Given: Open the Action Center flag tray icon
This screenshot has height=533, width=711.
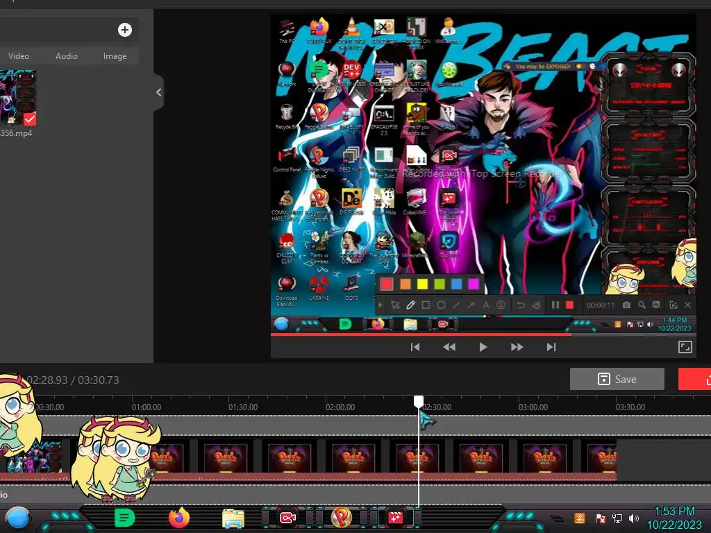Looking at the screenshot, I should pyautogui.click(x=600, y=518).
